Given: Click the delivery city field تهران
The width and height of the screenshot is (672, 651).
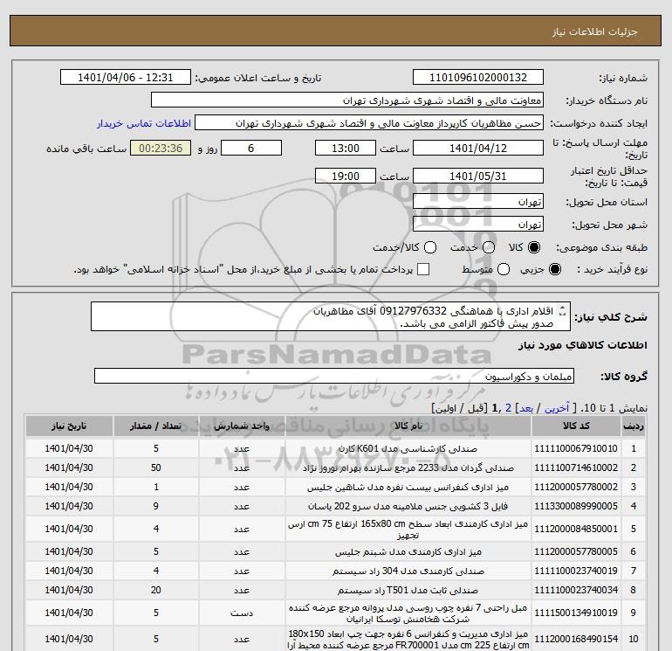Looking at the screenshot, I should pyautogui.click(x=478, y=224).
